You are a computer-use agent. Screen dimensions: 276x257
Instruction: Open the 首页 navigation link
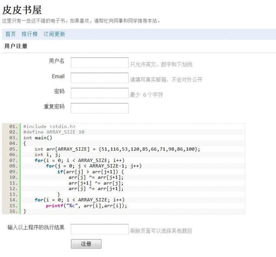(10, 34)
